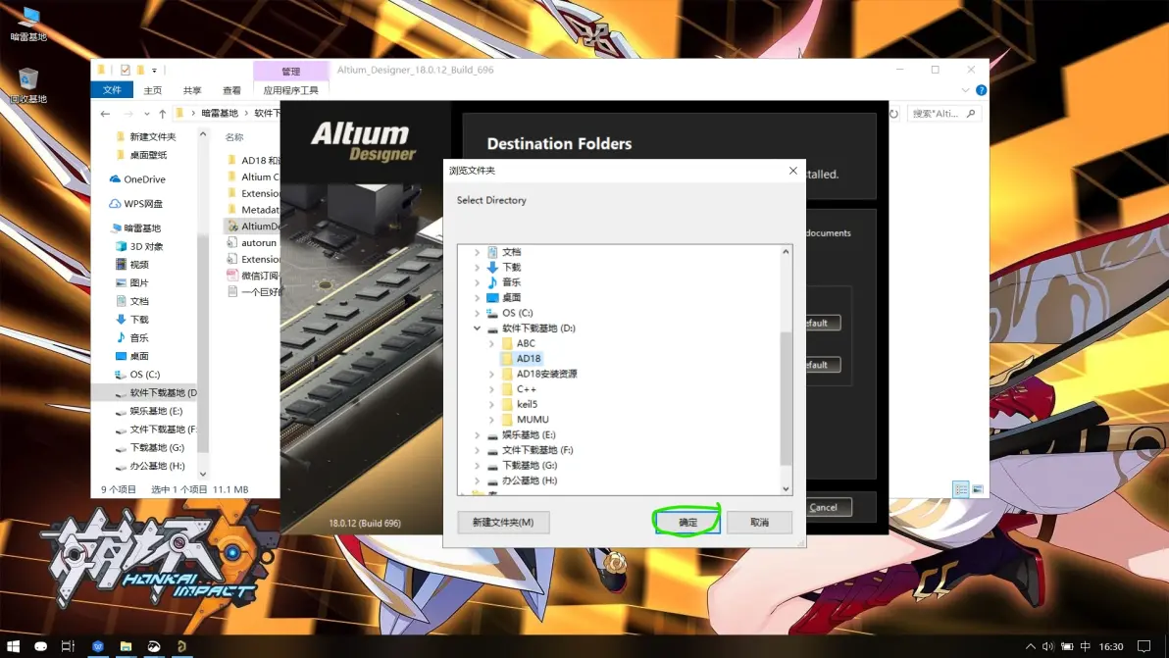The width and height of the screenshot is (1169, 658).
Task: Select the AD18 folder in tree
Action: pos(529,359)
